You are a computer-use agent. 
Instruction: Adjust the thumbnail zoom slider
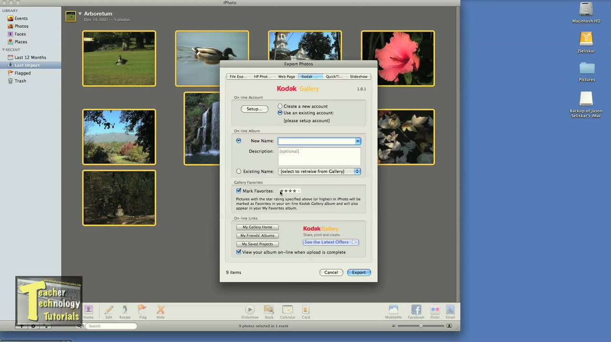coord(421,326)
